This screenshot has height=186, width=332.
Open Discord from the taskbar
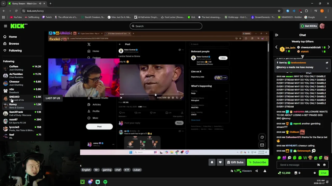click(x=90, y=182)
